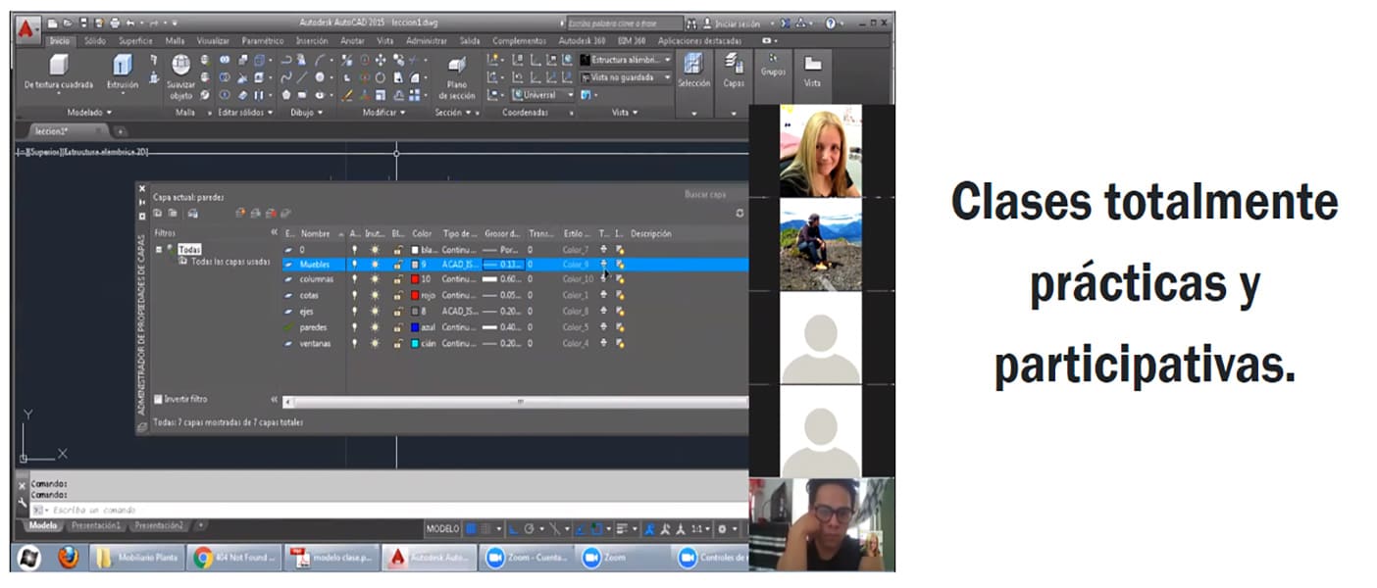1377x588 pixels.
Task: Collapse the Filtros pane with double chevron
Action: (x=274, y=233)
